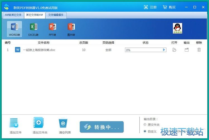Select file 一起游上海旅游攻略.doc
This screenshot has width=209, height=140.
(39, 50)
